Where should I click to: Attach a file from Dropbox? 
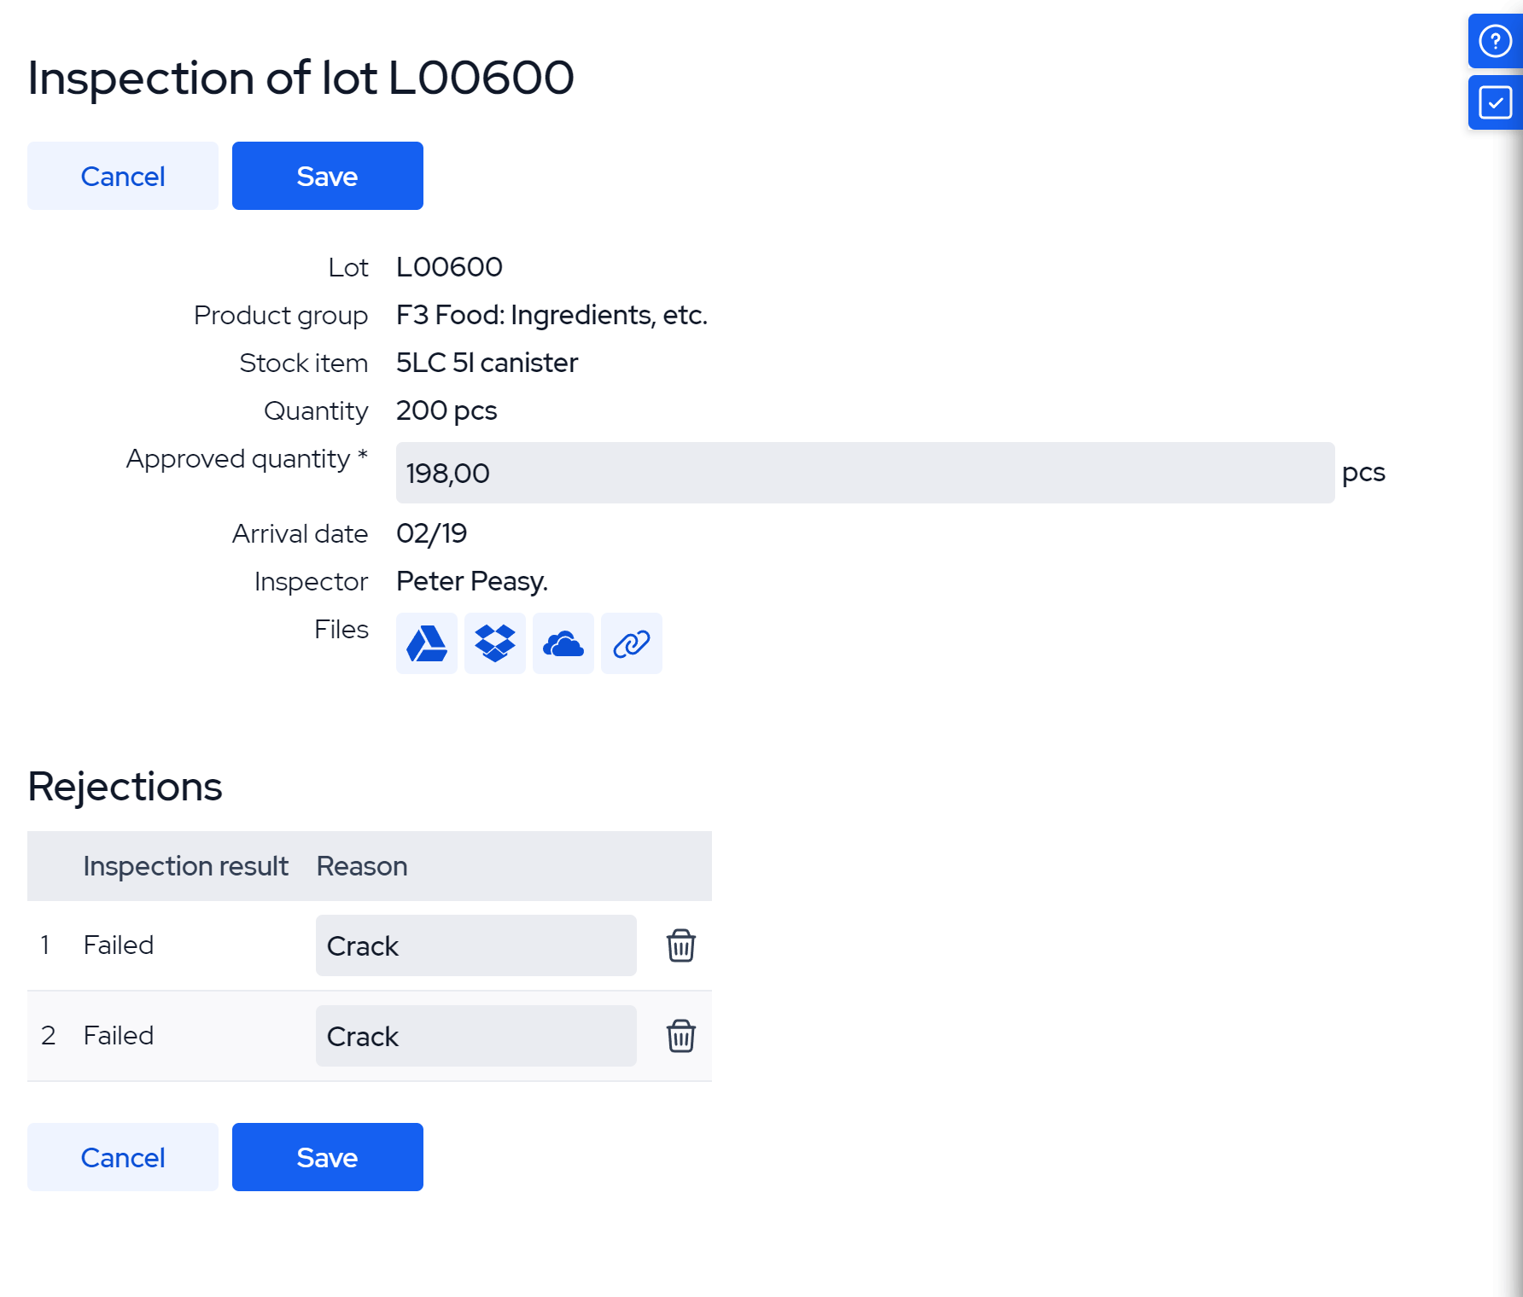pos(495,643)
